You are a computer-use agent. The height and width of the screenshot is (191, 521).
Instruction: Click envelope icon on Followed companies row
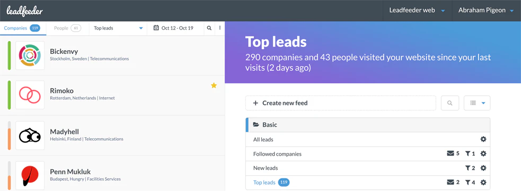[450, 154]
